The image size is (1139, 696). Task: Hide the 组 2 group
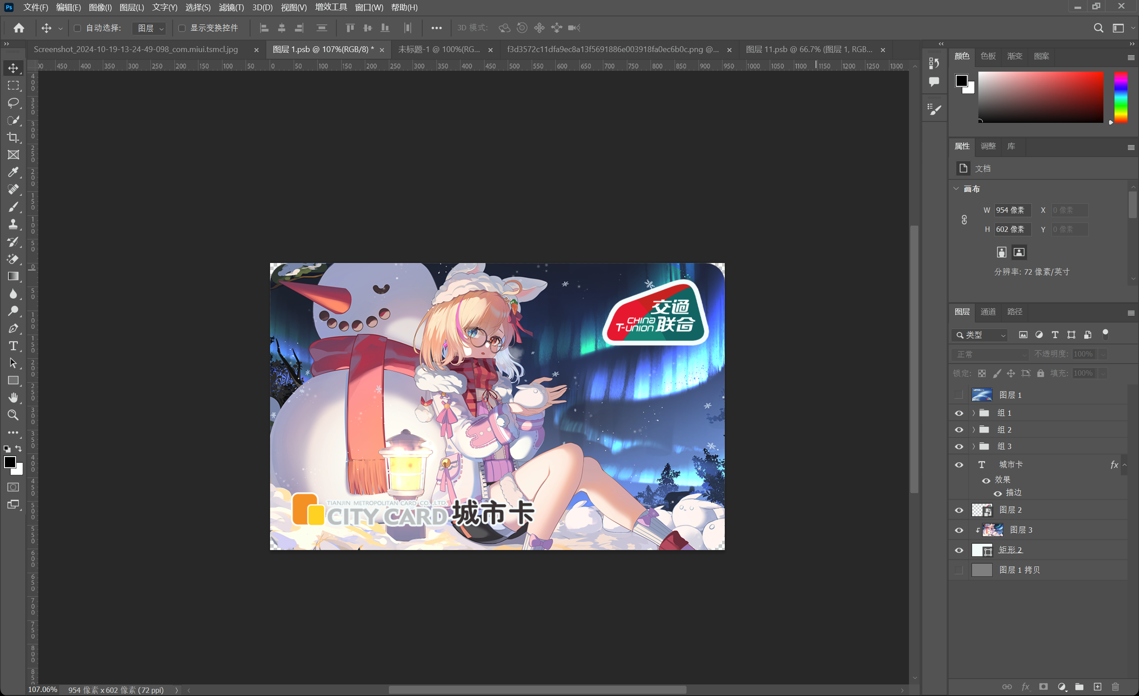tap(959, 429)
